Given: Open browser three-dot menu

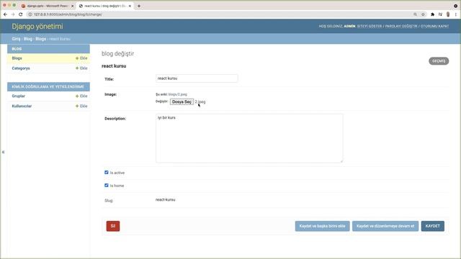Looking at the screenshot, I should [456, 14].
